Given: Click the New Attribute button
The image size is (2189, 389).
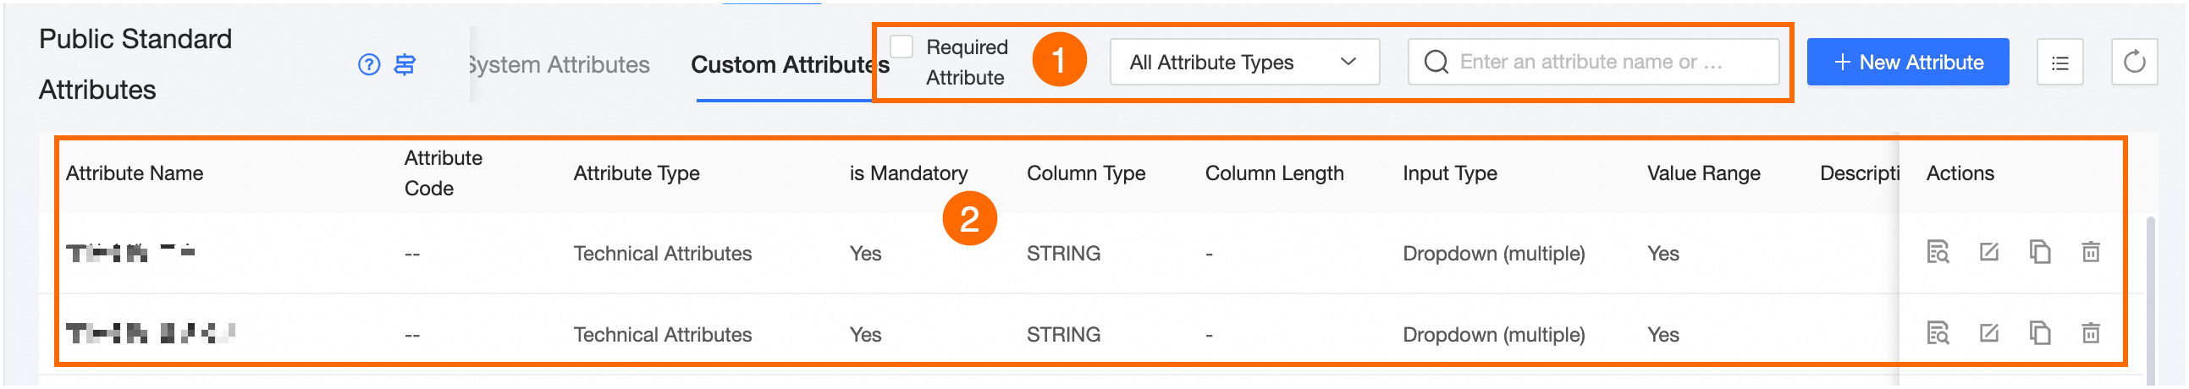Looking at the screenshot, I should 1907,63.
